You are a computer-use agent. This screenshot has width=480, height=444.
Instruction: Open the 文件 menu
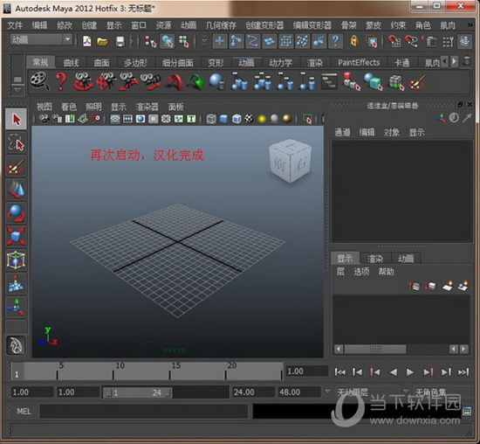(15, 25)
